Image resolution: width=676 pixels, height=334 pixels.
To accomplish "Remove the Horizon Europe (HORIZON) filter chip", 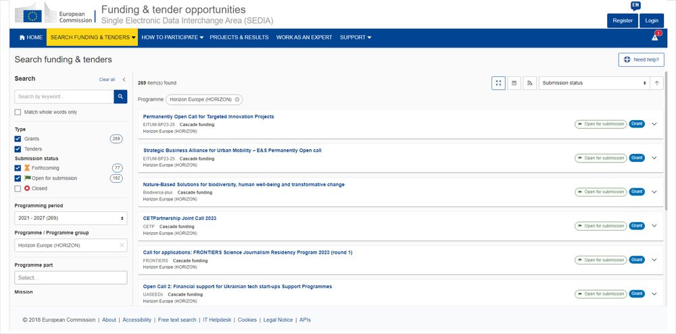I will (237, 99).
